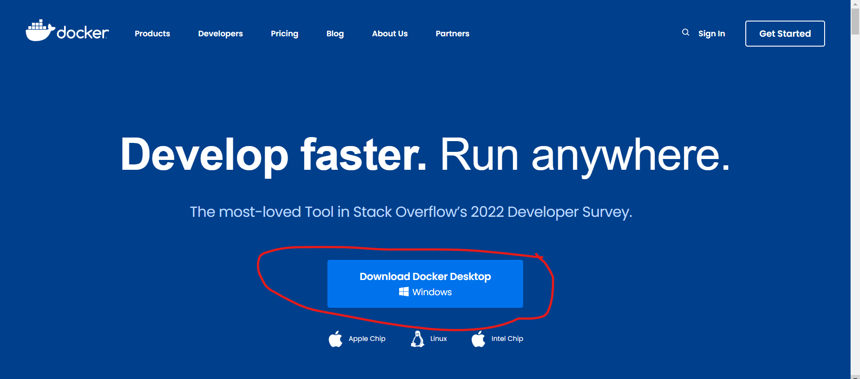The width and height of the screenshot is (860, 379).
Task: Click the Download Docker Desktop label
Action: tap(425, 276)
